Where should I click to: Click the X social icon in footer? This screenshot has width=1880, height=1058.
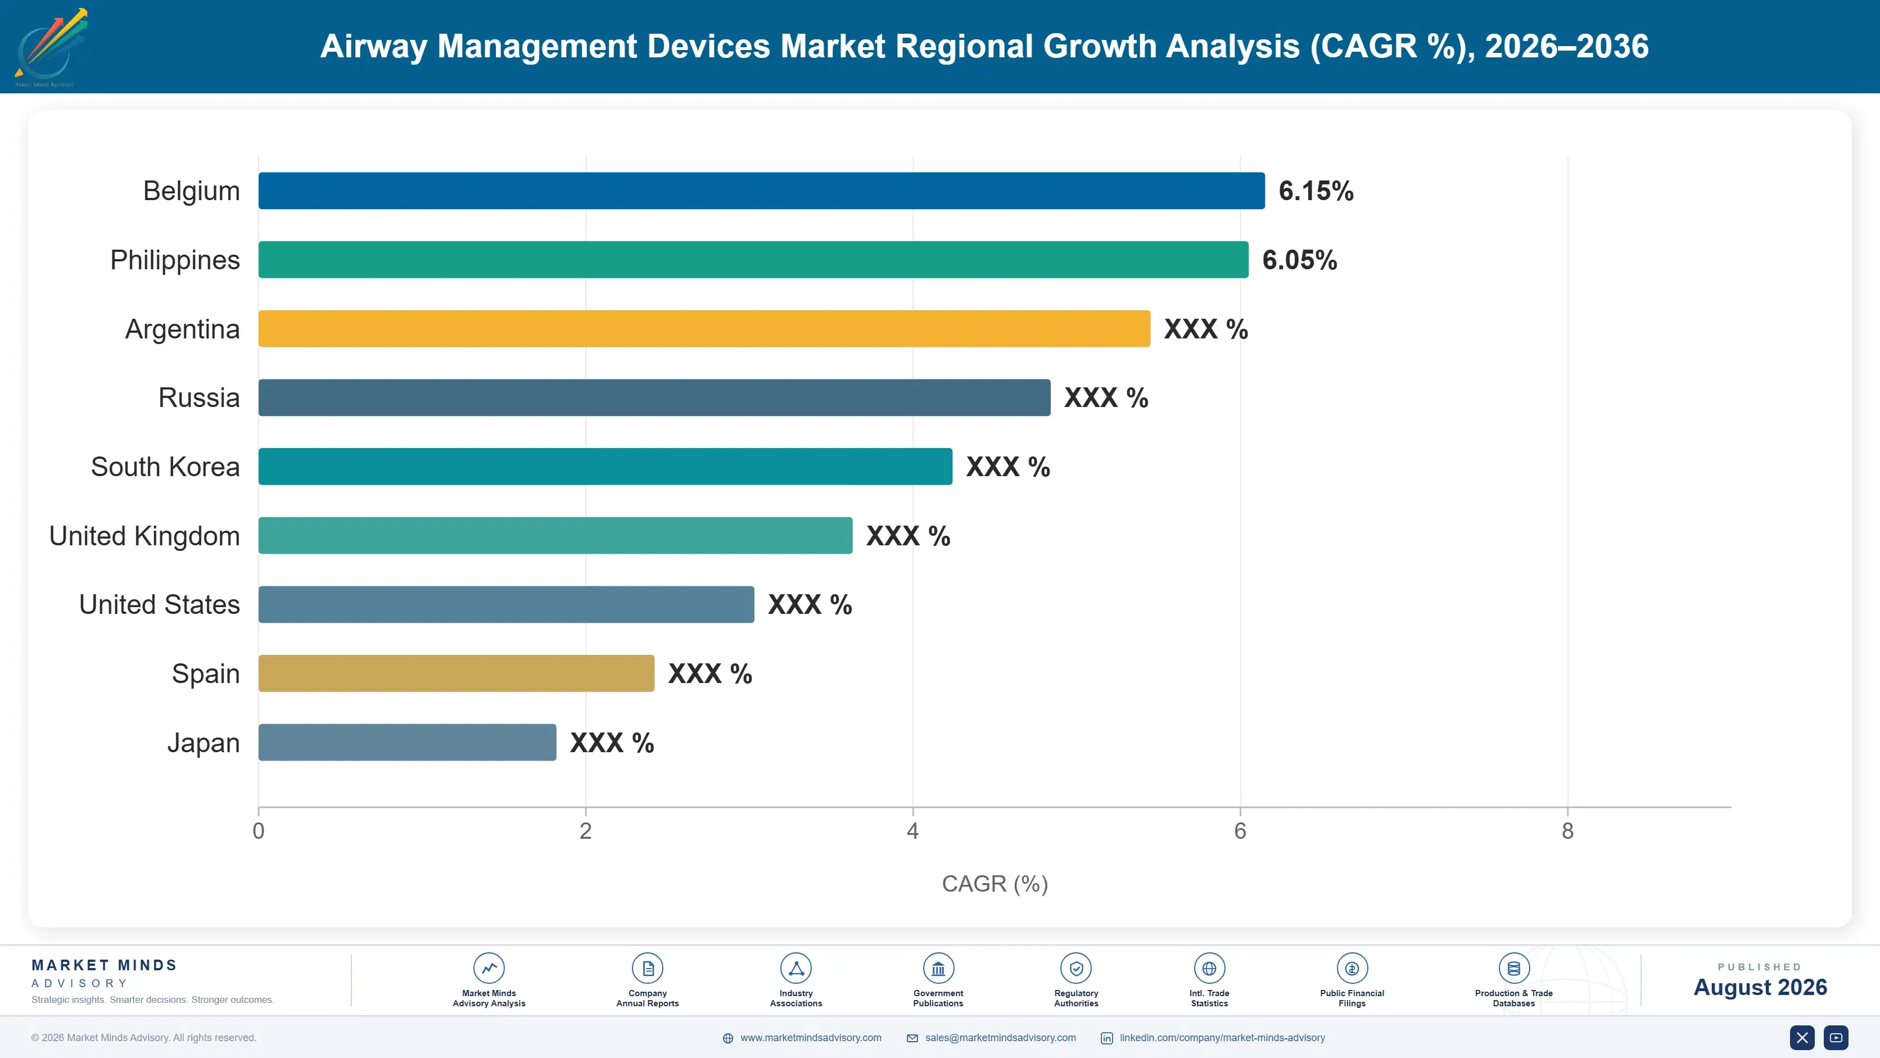(1802, 1038)
